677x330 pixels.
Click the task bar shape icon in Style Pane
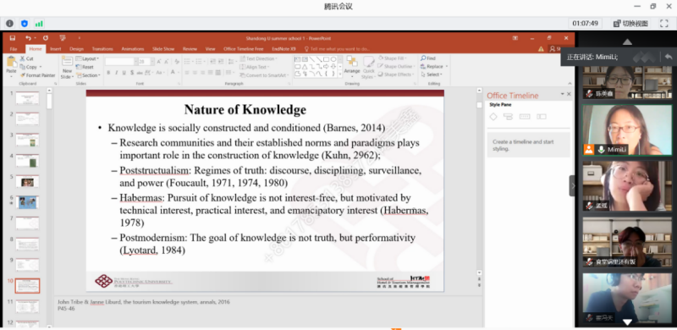pyautogui.click(x=509, y=117)
